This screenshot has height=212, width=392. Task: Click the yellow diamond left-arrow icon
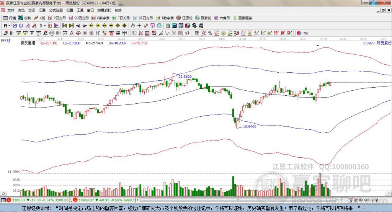[91, 26]
